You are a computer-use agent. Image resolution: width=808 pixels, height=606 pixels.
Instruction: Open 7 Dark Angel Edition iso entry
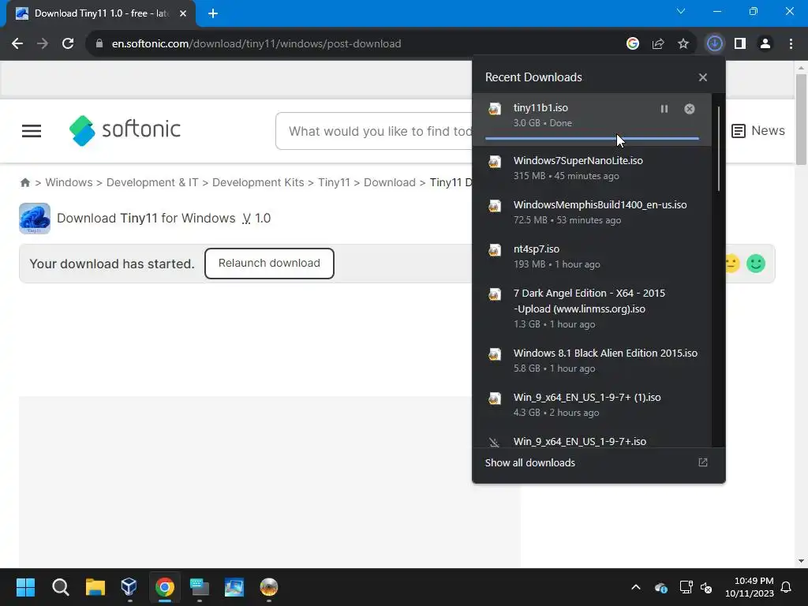[x=592, y=309]
